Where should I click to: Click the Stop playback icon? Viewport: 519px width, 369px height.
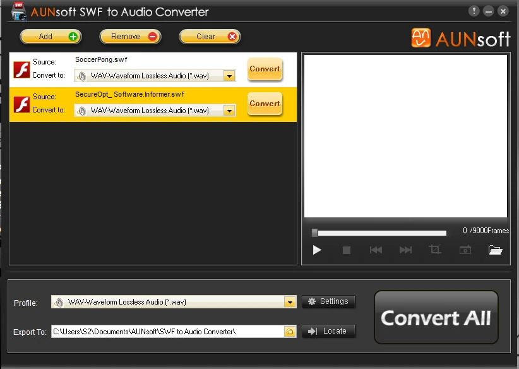point(346,250)
